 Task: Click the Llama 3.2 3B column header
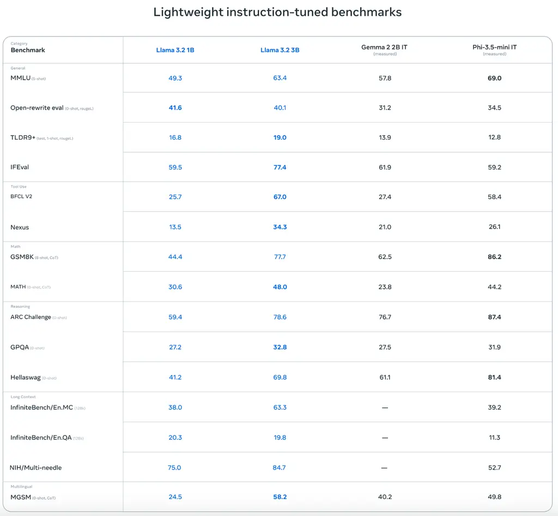click(x=280, y=50)
